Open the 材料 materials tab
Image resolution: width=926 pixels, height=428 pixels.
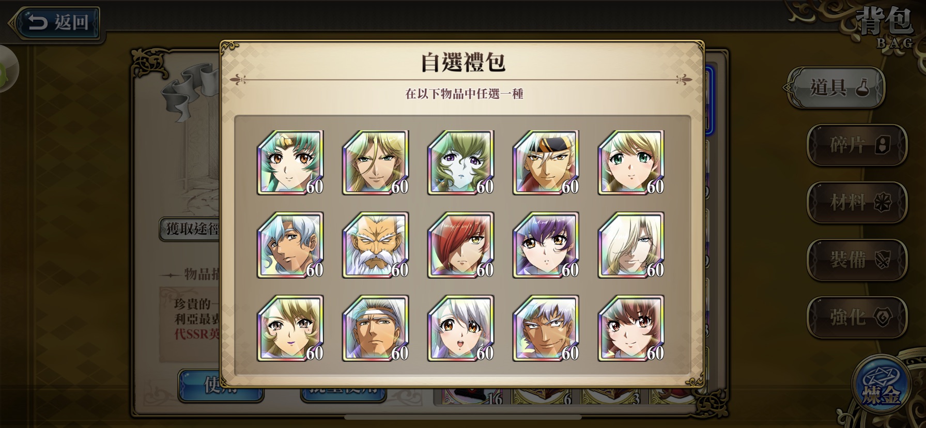(x=857, y=203)
